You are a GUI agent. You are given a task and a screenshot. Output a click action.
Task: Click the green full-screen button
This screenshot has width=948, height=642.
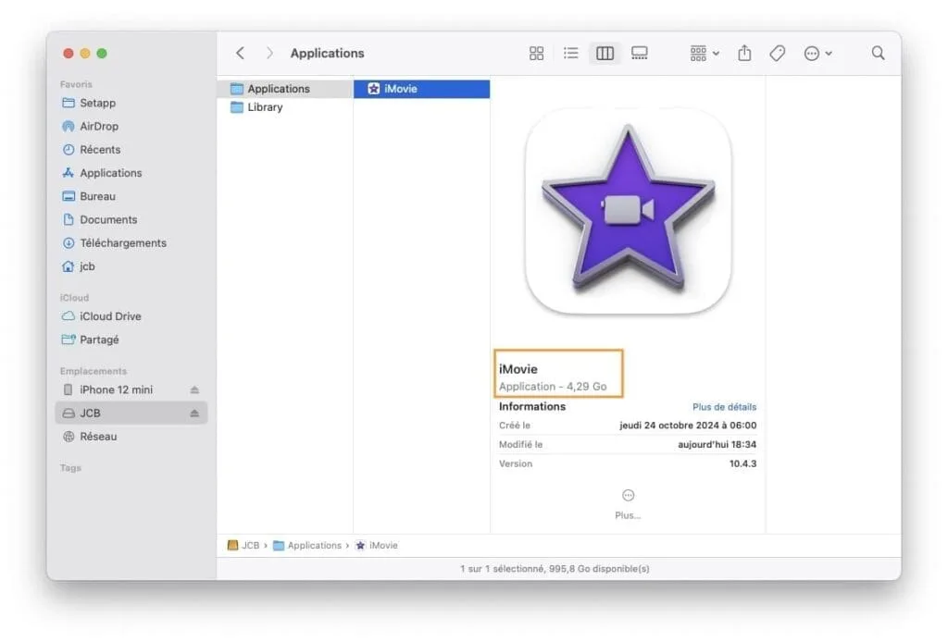(102, 53)
